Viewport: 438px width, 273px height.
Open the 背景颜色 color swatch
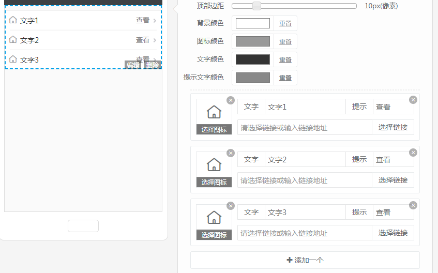pyautogui.click(x=253, y=23)
